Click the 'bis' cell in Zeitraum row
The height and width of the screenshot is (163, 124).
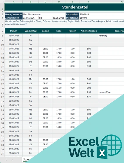pos(45,18)
